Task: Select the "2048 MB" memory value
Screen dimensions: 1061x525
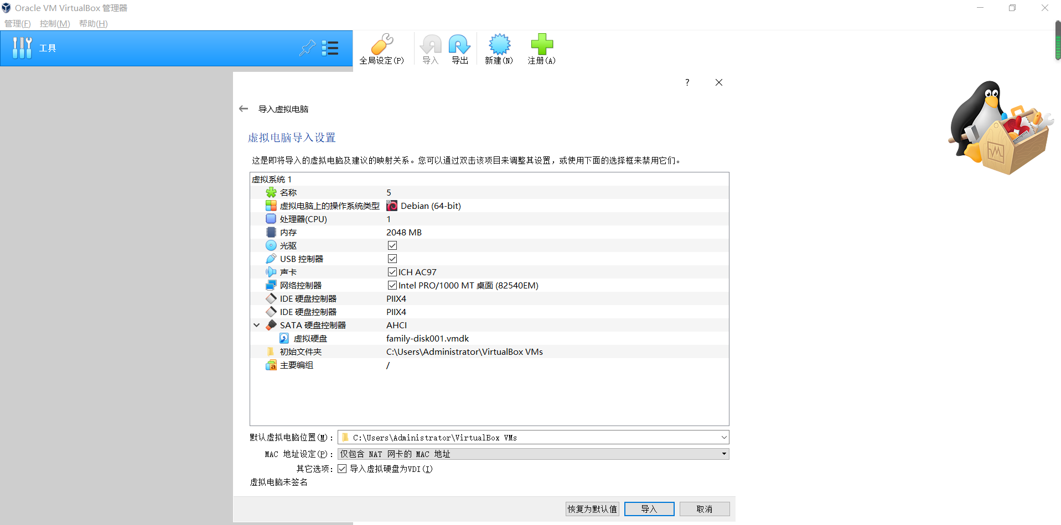Action: [404, 232]
